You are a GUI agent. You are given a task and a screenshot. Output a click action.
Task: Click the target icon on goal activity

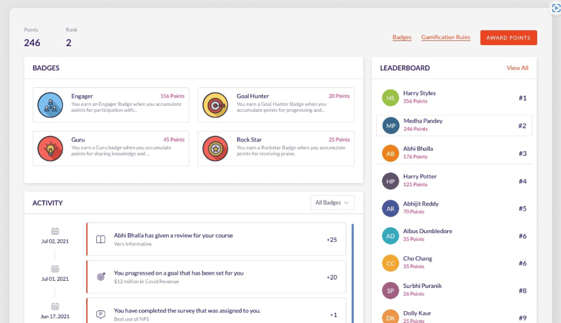coord(101,277)
